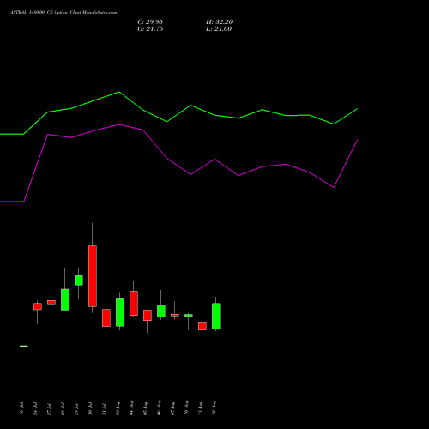
Task: Click the 27 Jul date label
Action: [49, 408]
